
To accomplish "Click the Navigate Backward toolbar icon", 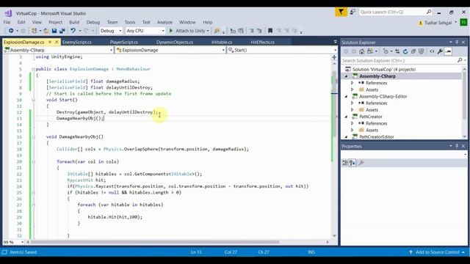I will 11,31.
